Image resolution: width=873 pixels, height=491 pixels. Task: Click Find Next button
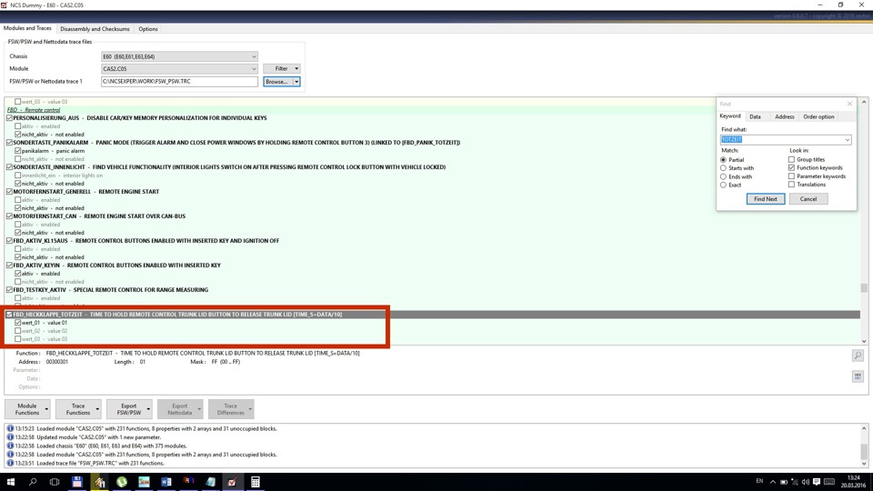pos(766,199)
